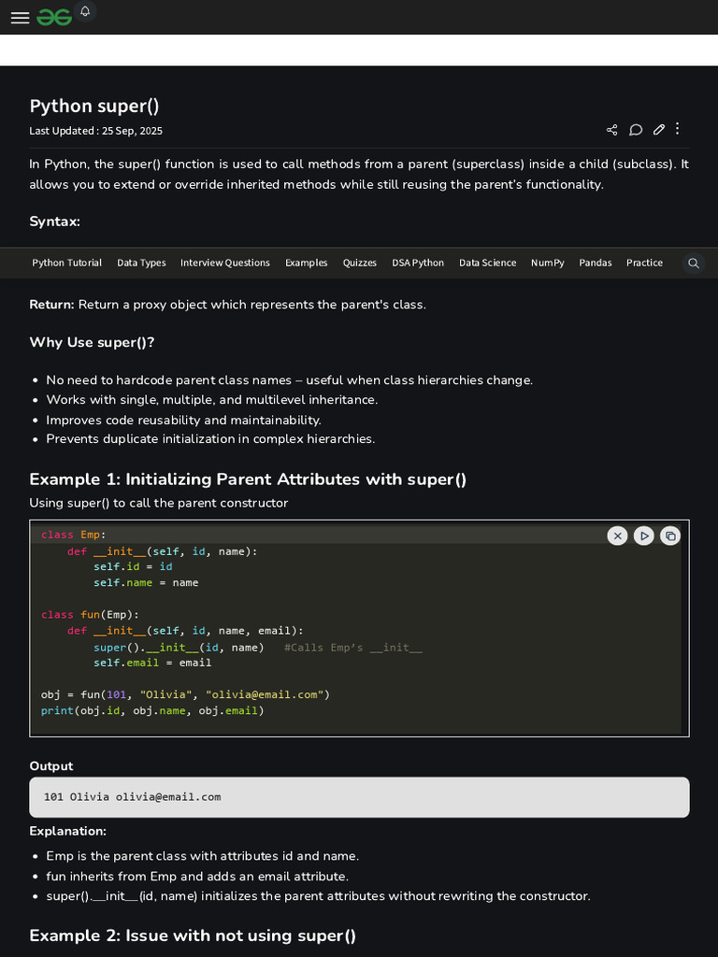The height and width of the screenshot is (957, 718).
Task: Switch to the Quizzes tab
Action: tap(360, 264)
